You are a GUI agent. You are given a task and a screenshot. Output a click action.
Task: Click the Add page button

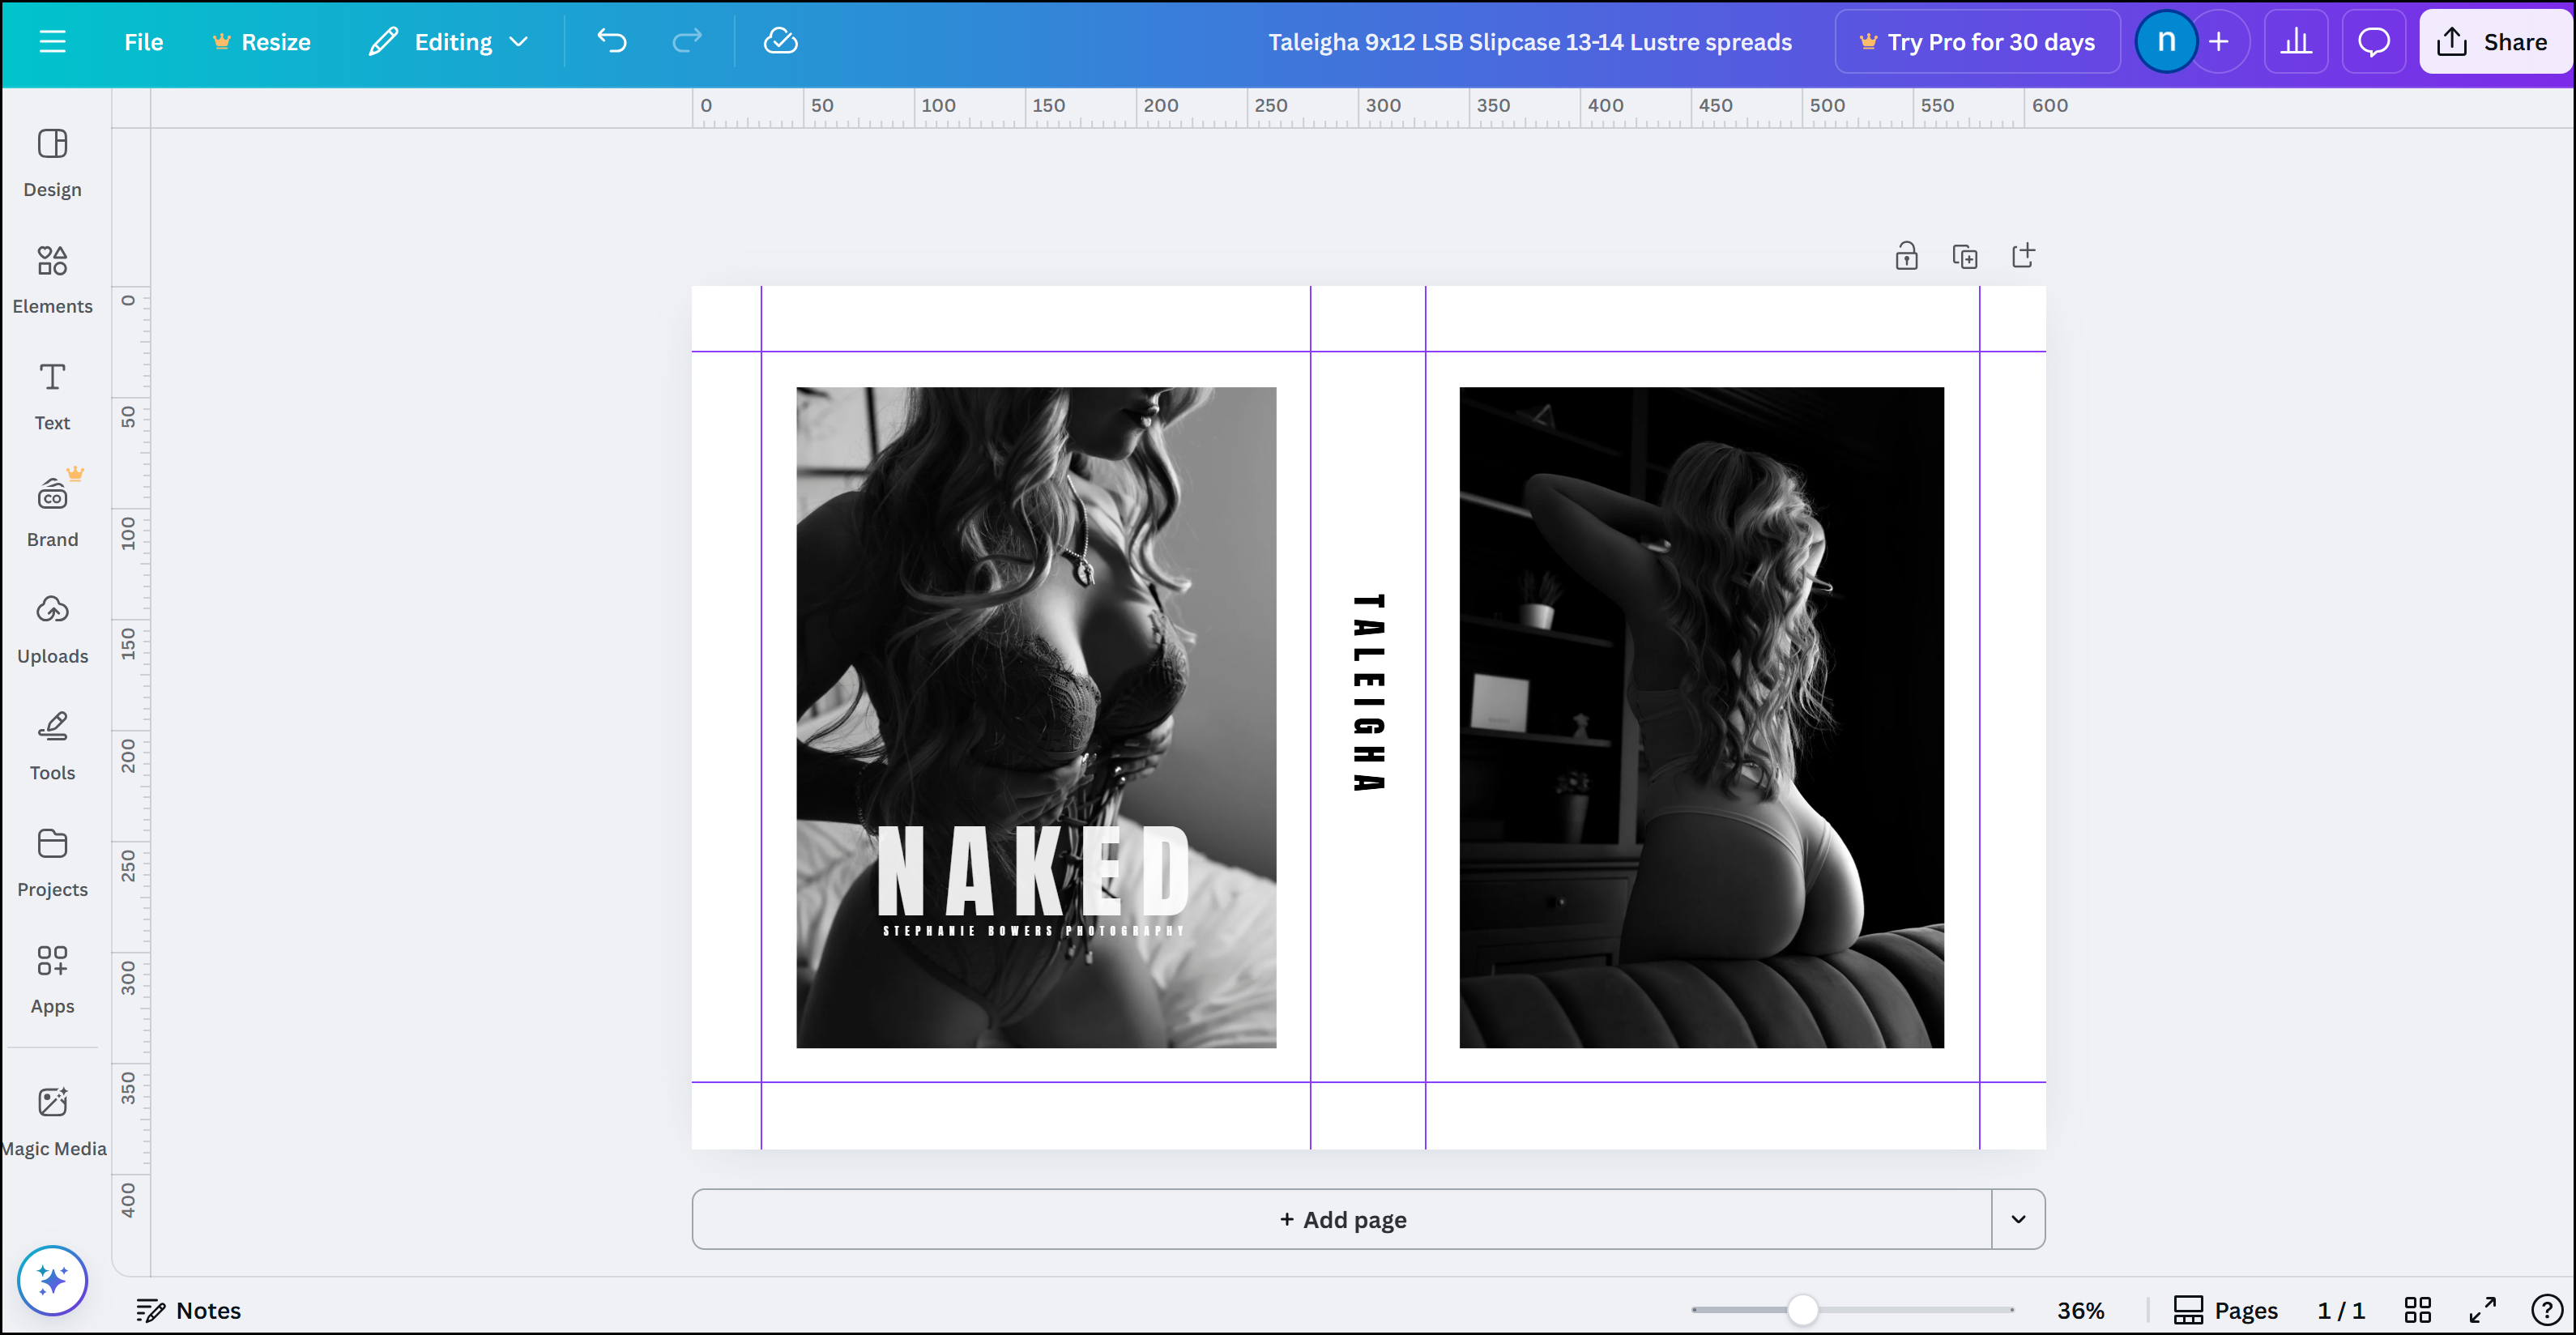coord(1342,1219)
